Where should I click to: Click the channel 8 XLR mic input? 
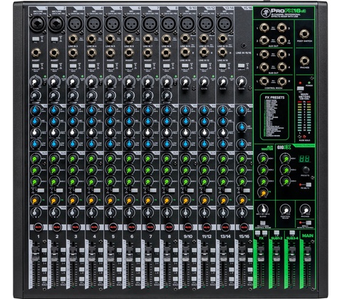pyautogui.click(x=168, y=24)
